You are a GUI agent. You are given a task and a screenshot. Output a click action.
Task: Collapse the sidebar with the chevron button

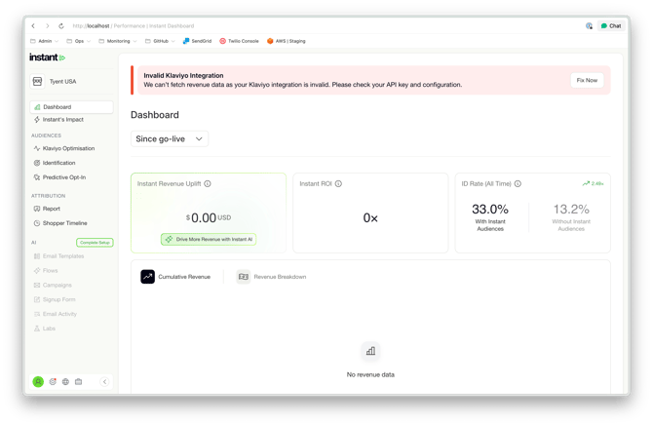105,382
